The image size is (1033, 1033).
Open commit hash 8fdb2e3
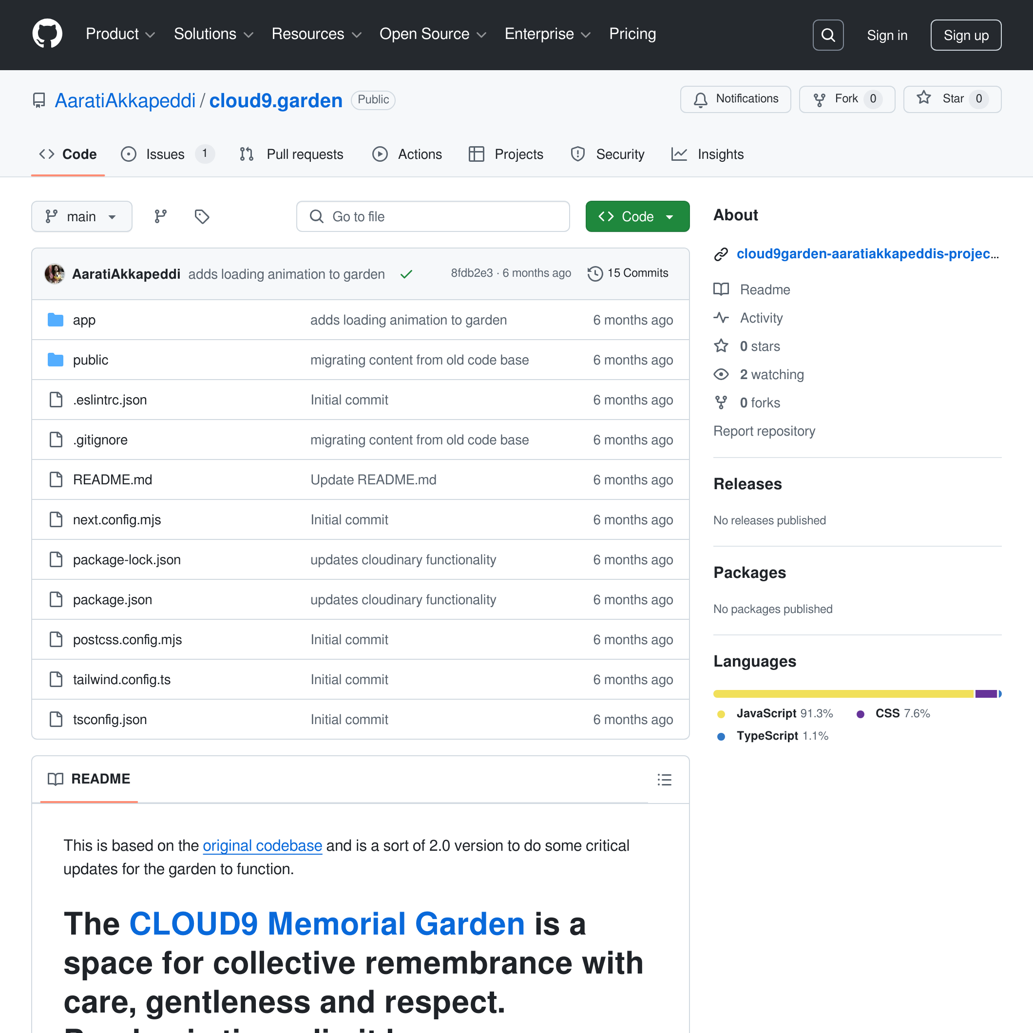point(472,273)
